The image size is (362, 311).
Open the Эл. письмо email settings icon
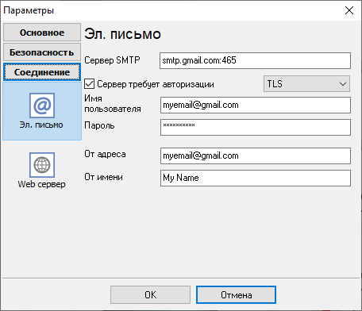[42, 106]
